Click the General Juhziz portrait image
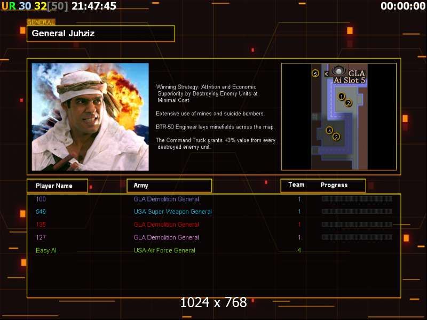Image resolution: width=427 pixels, height=320 pixels. 90,117
